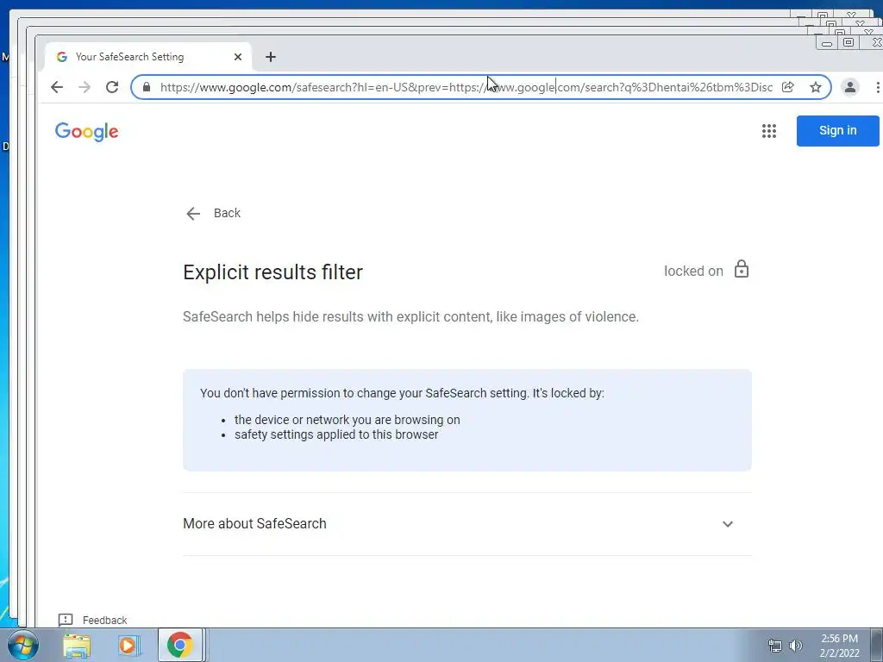Click the Show desktop strip at taskbar end

(x=876, y=645)
